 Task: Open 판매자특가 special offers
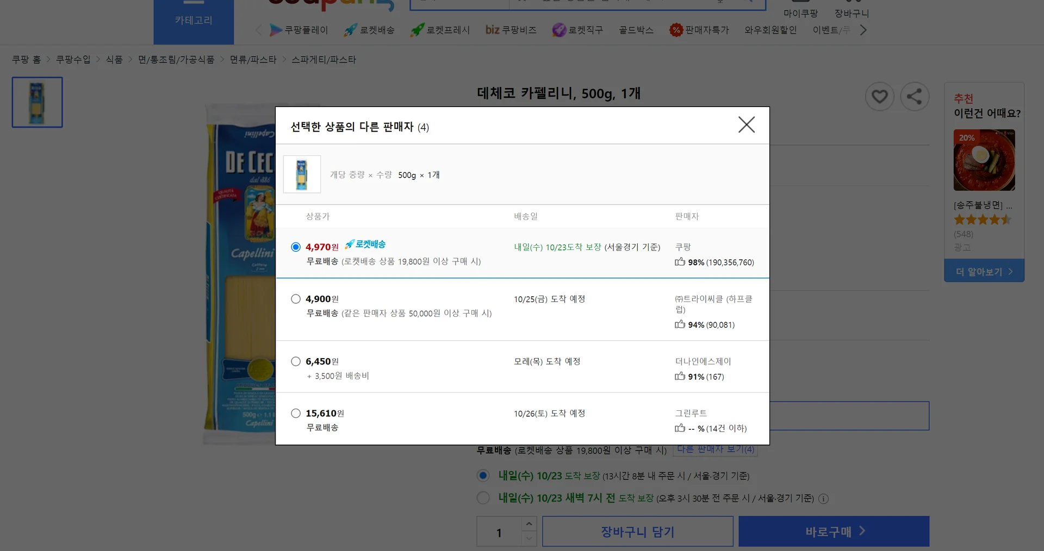click(700, 30)
